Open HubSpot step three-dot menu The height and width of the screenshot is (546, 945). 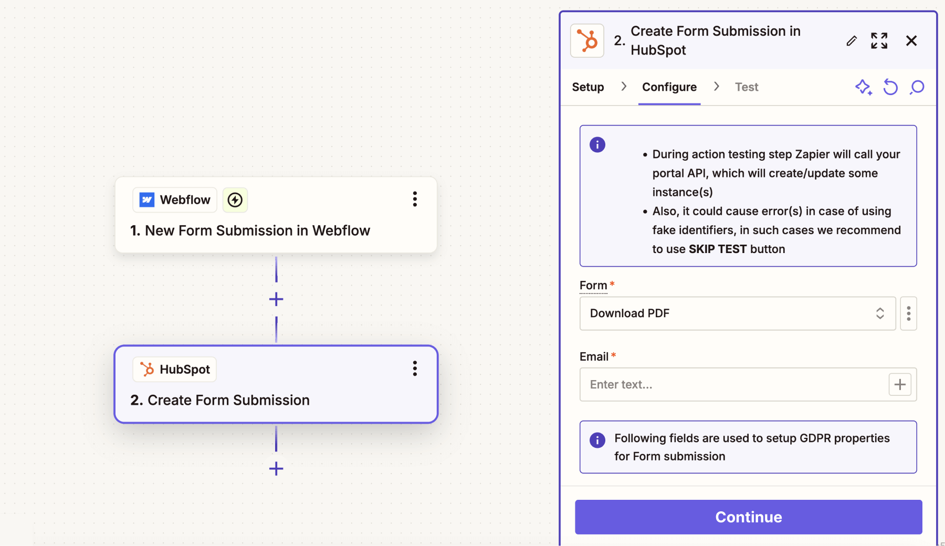coord(415,369)
